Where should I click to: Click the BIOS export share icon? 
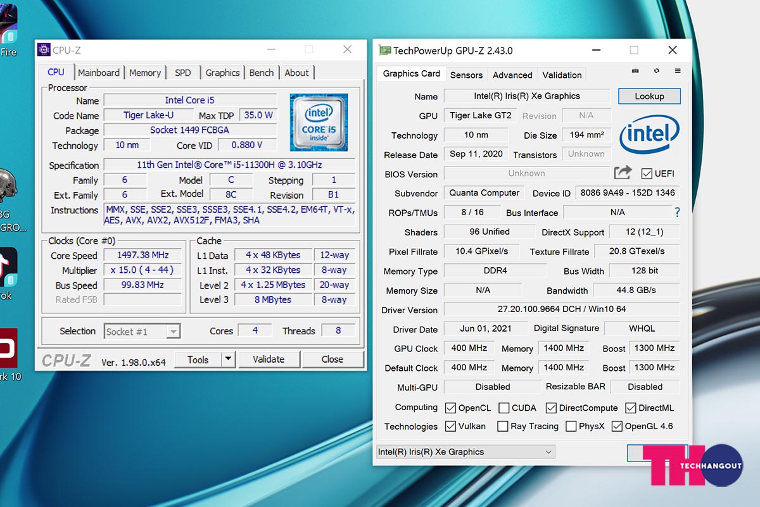point(623,172)
